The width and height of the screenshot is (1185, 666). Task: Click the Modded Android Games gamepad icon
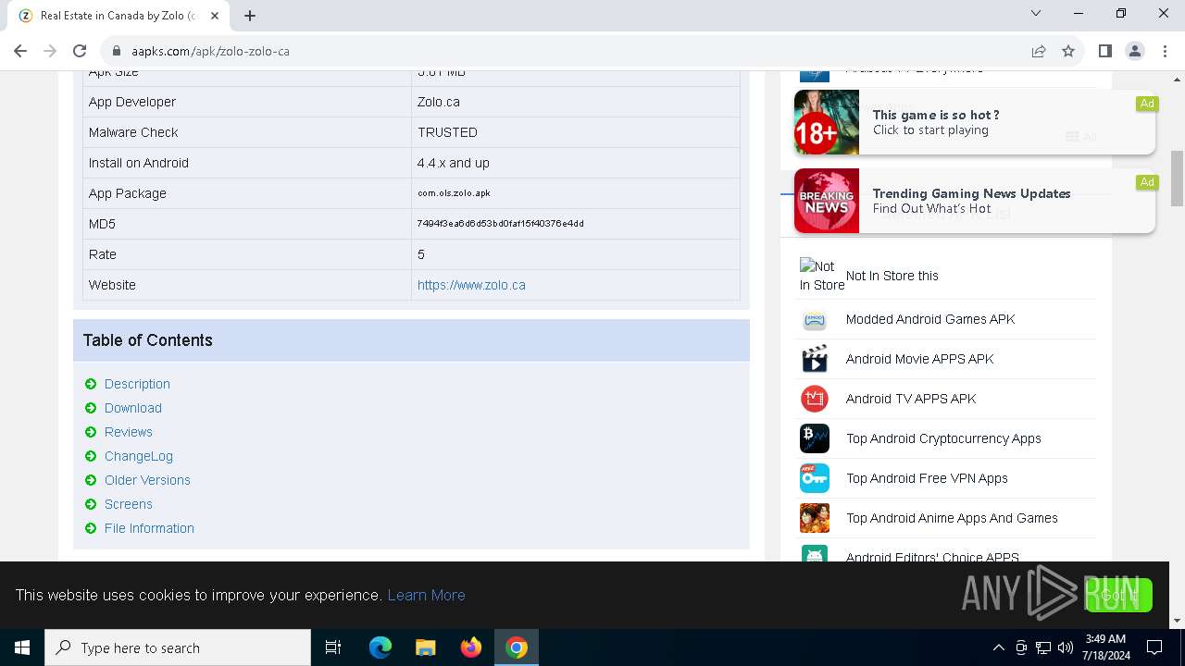click(815, 320)
